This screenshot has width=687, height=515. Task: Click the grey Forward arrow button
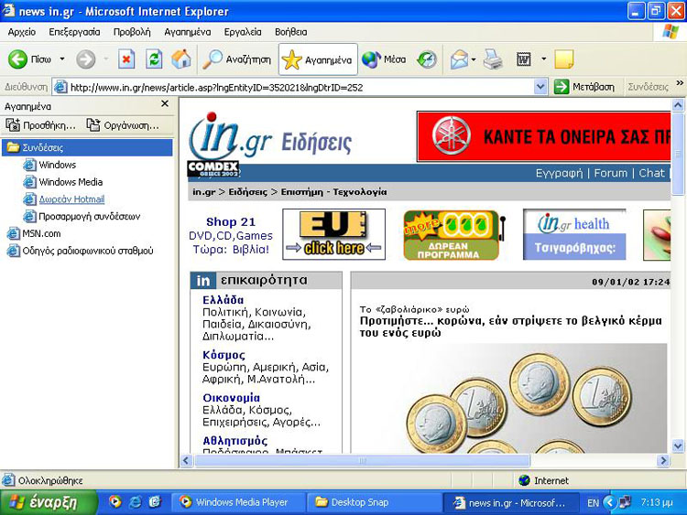click(85, 59)
